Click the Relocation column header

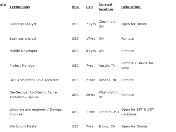pos(131,7)
